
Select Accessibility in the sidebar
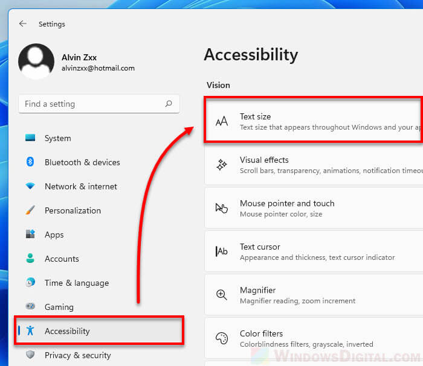(x=99, y=331)
